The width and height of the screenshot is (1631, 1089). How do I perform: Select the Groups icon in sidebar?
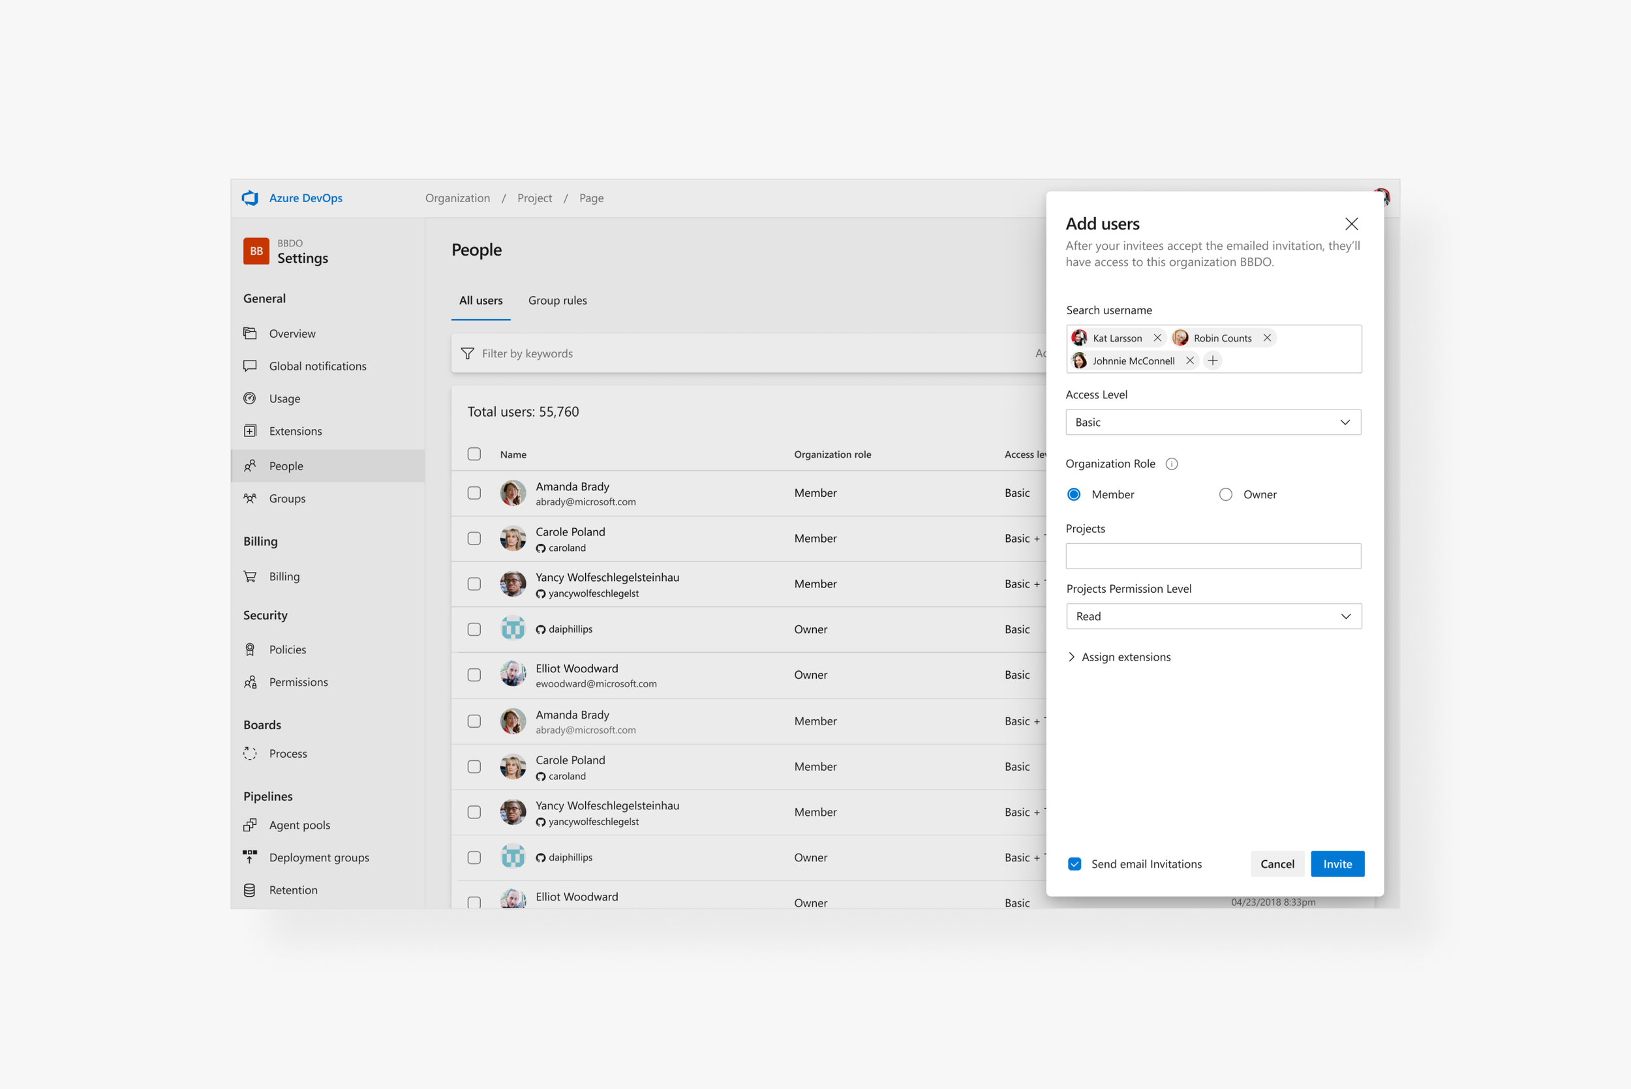pyautogui.click(x=250, y=498)
